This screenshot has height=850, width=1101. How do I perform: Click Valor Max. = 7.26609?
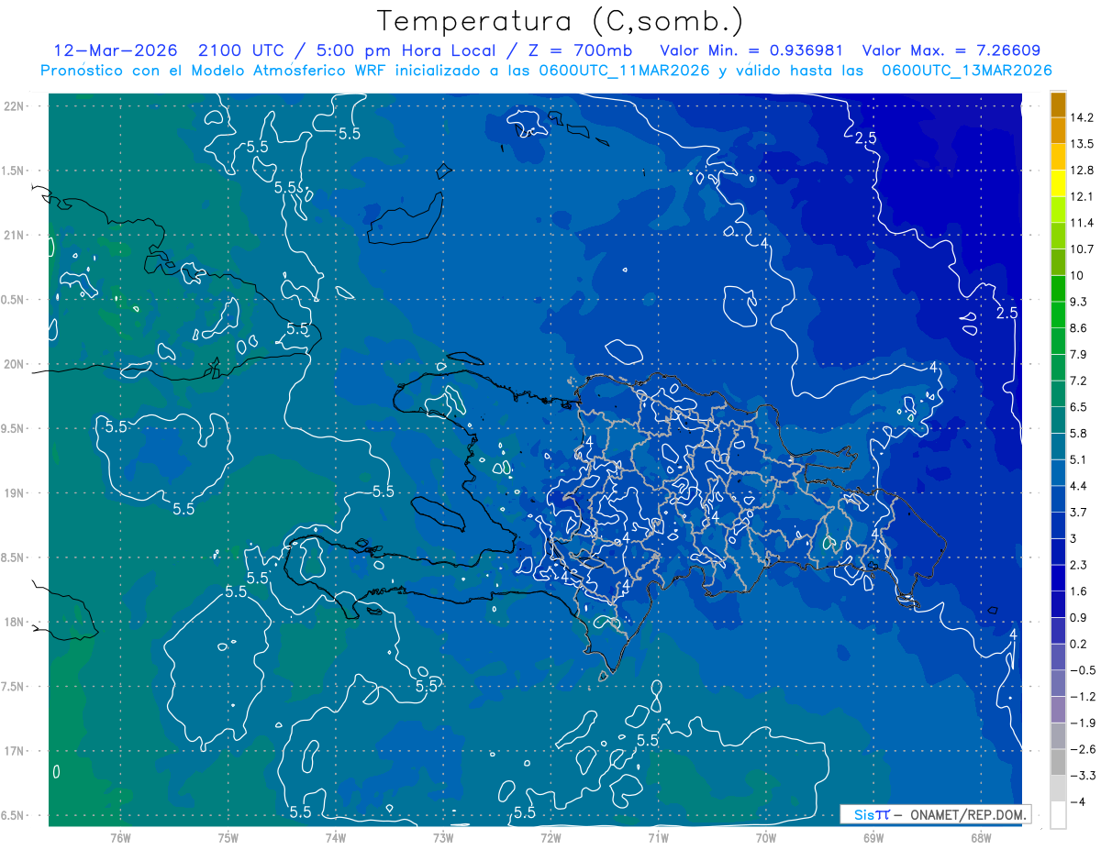[x=951, y=50]
